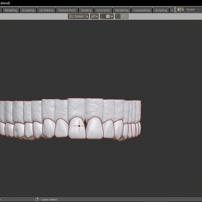Switch to the Sculpting workspace tab
This screenshot has width=202, height=202.
coord(28,10)
